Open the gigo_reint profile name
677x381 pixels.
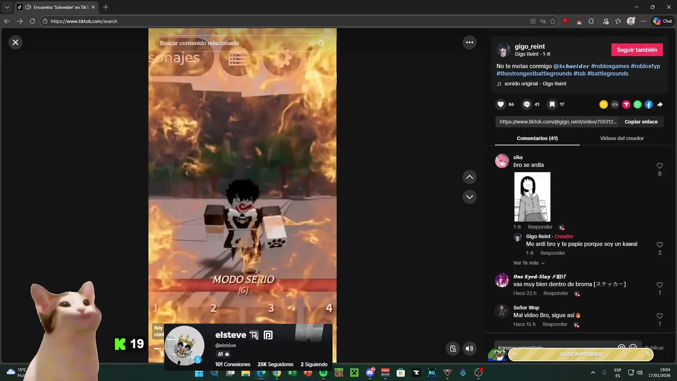tap(529, 47)
